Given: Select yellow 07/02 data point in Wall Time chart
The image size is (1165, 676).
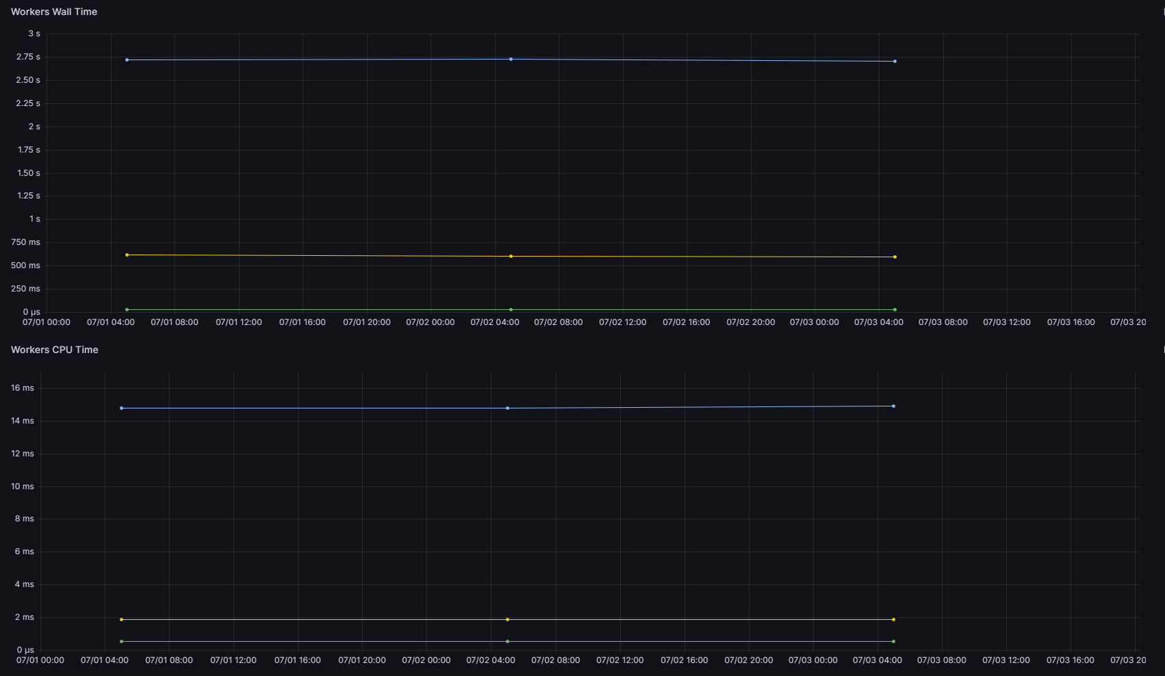Looking at the screenshot, I should pyautogui.click(x=511, y=257).
